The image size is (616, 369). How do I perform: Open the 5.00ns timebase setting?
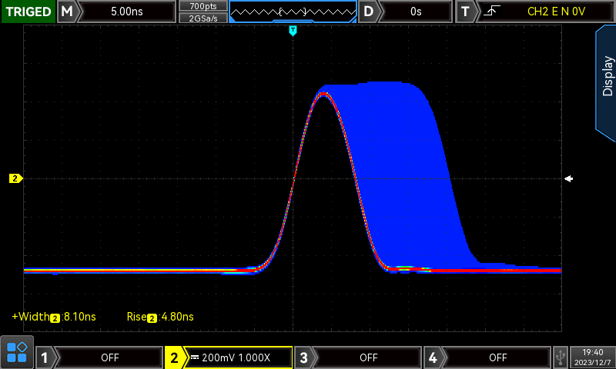click(x=127, y=12)
